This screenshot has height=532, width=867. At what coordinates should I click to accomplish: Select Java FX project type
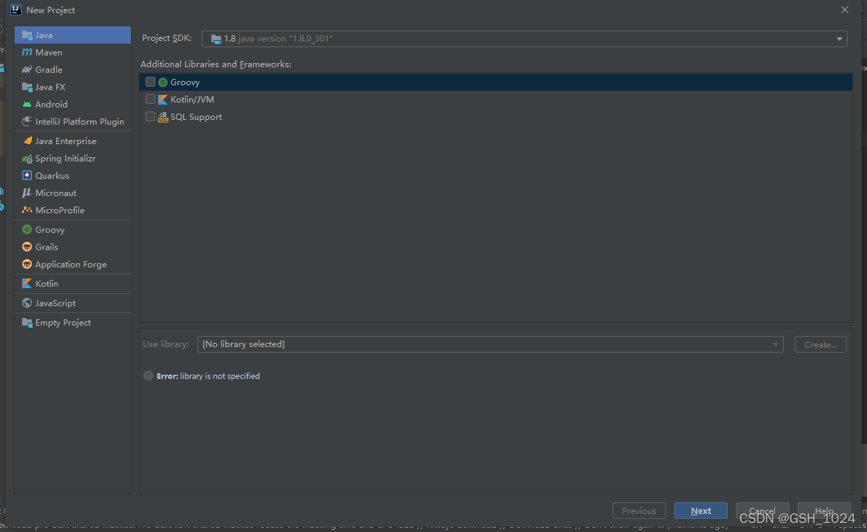[x=73, y=87]
